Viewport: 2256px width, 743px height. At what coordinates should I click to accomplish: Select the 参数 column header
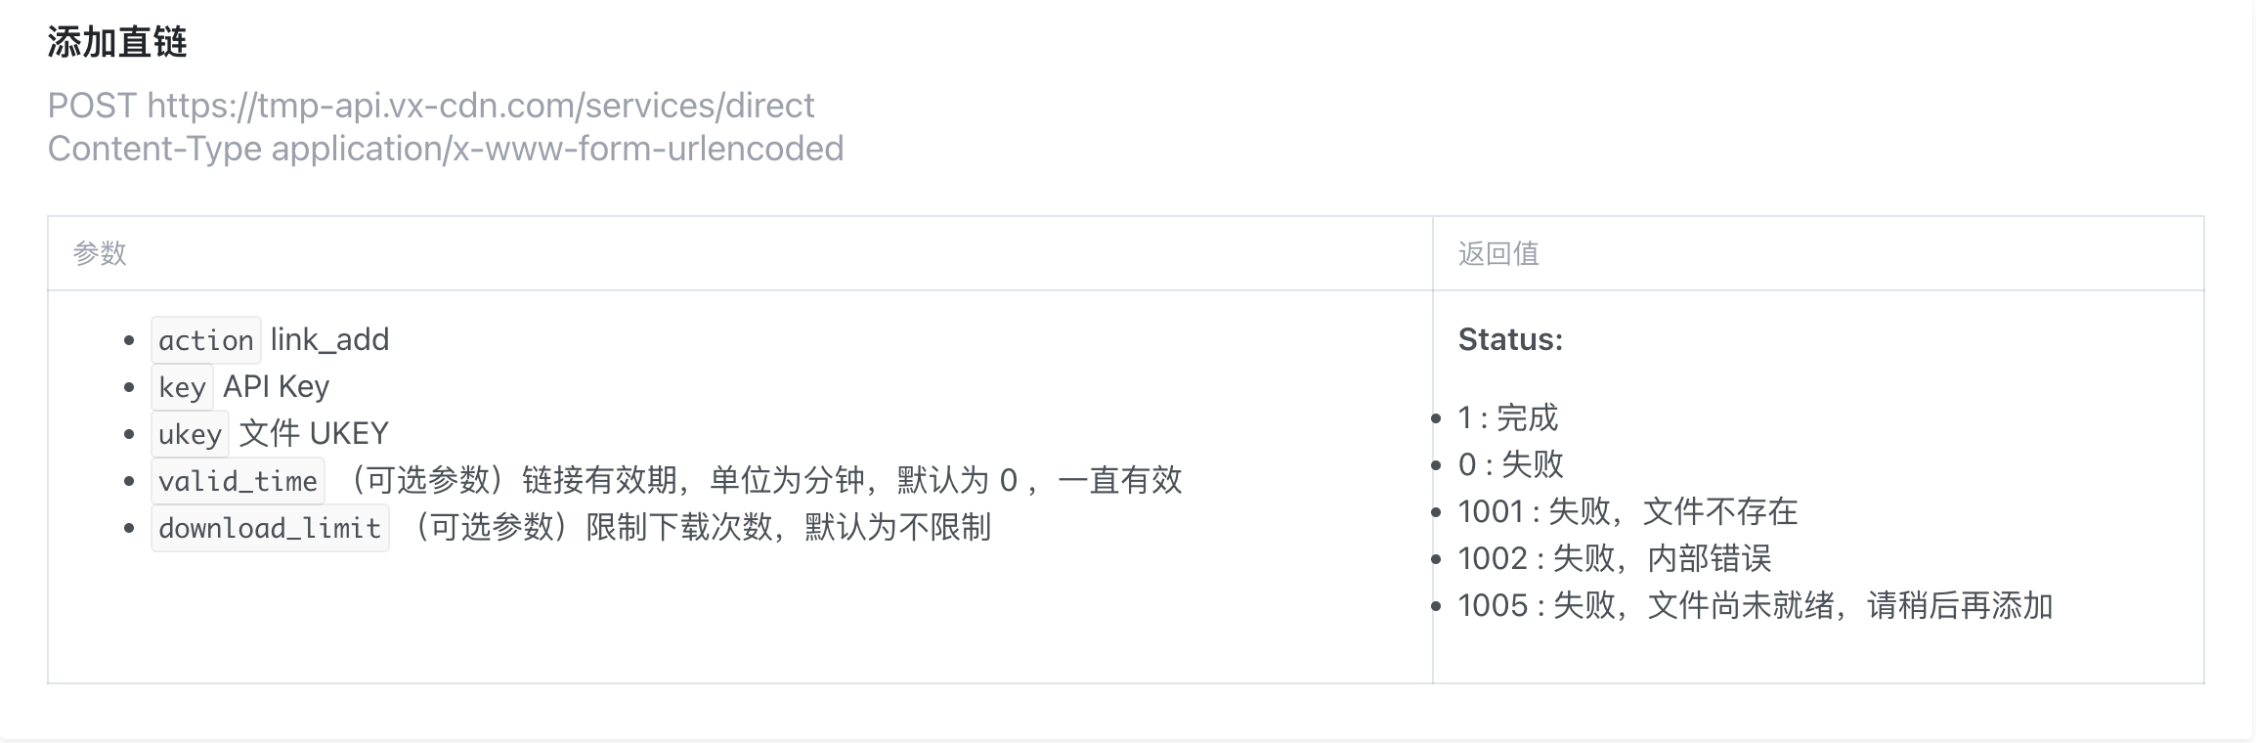tap(100, 254)
